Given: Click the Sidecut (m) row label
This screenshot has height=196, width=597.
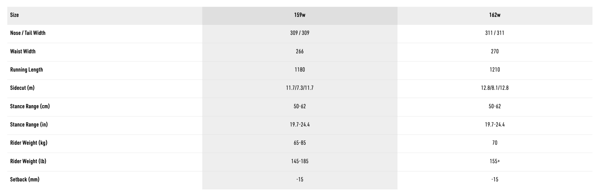Looking at the screenshot, I should 22,88.
